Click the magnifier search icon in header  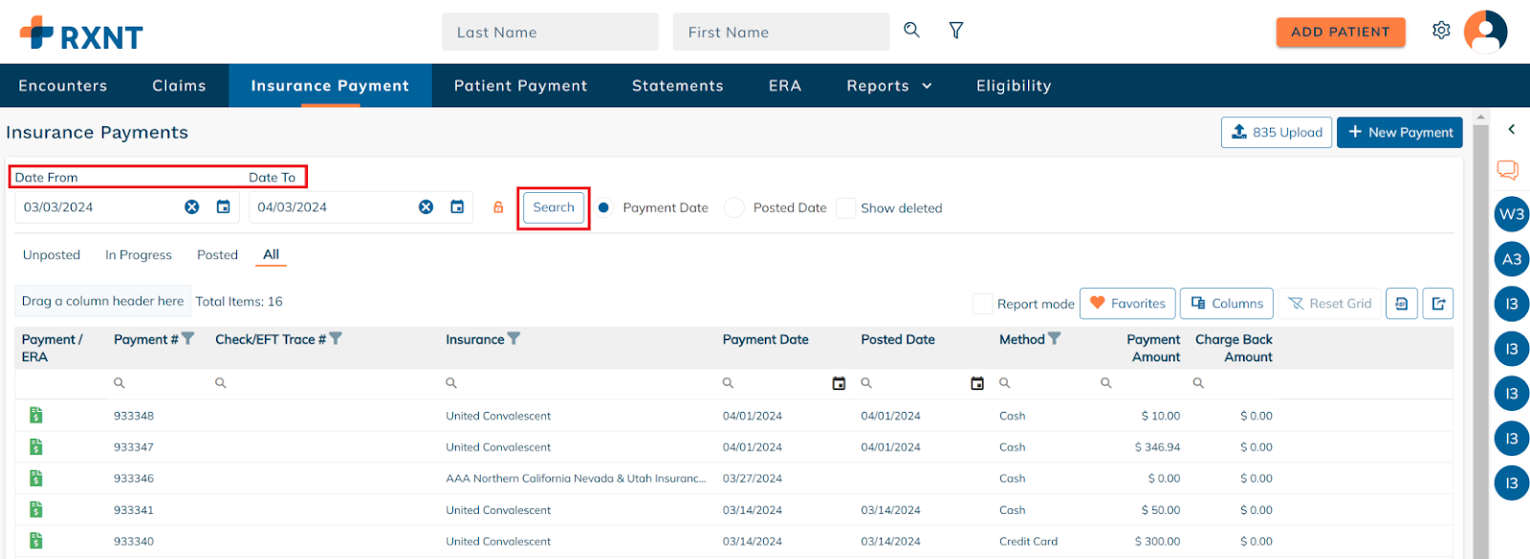tap(911, 31)
